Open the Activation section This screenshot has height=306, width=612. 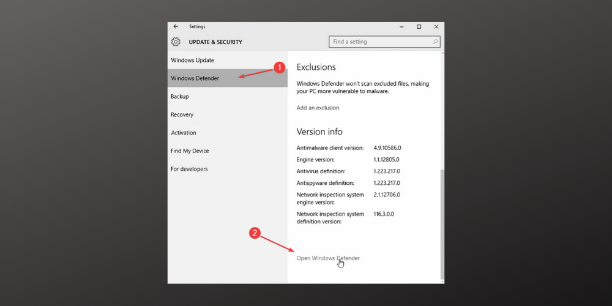pos(228,133)
